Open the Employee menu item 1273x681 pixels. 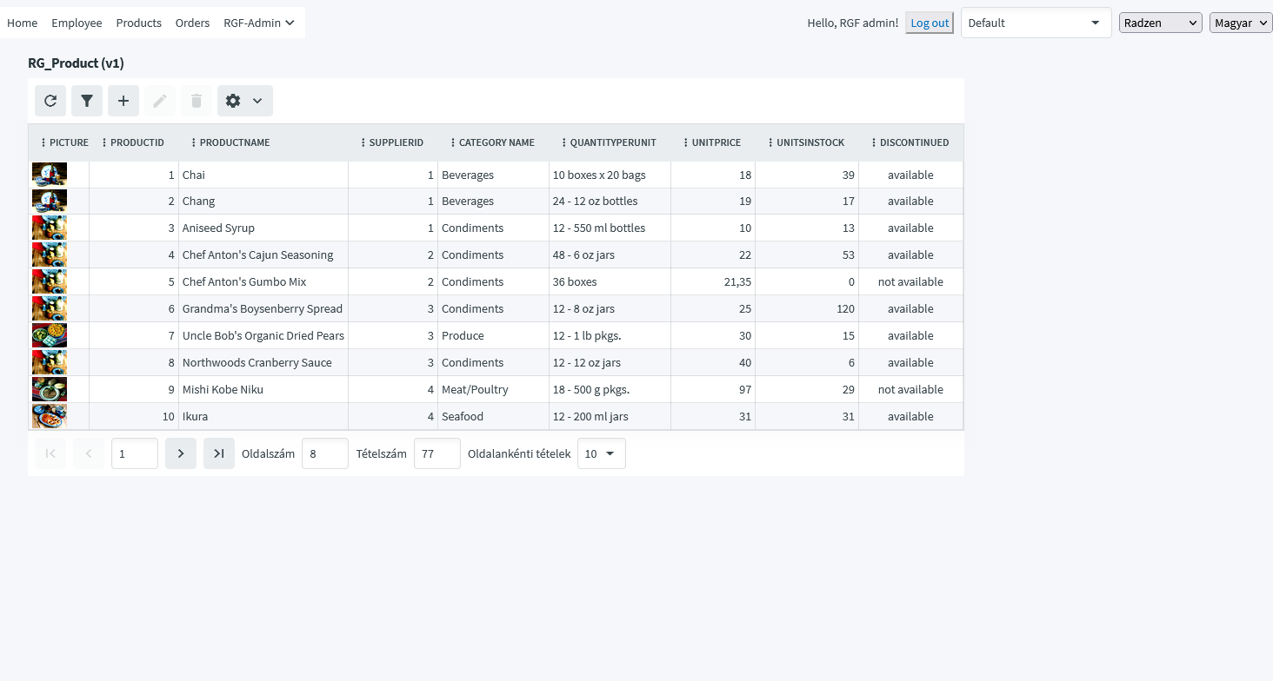[x=77, y=23]
